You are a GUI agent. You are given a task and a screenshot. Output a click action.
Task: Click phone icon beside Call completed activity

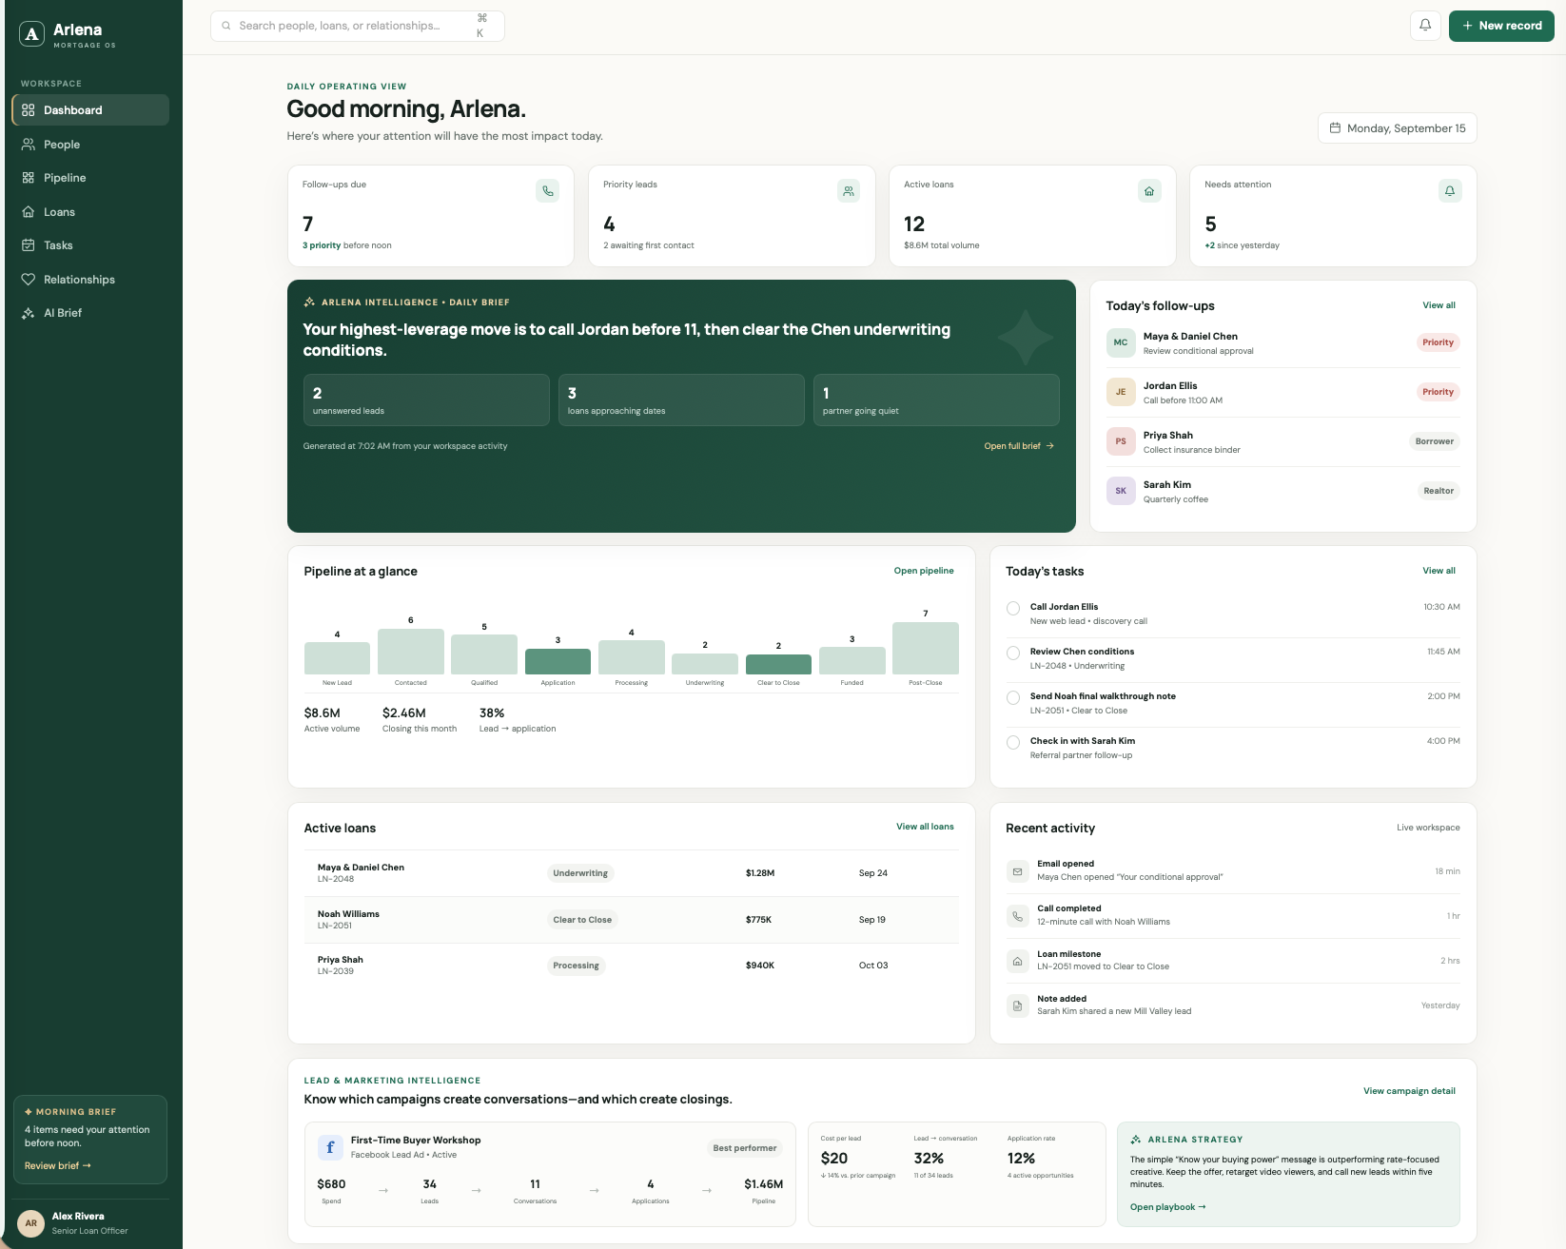point(1017,916)
